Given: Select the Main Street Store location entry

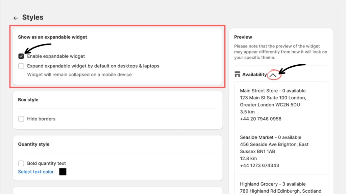Looking at the screenshot, I should coord(272,91).
